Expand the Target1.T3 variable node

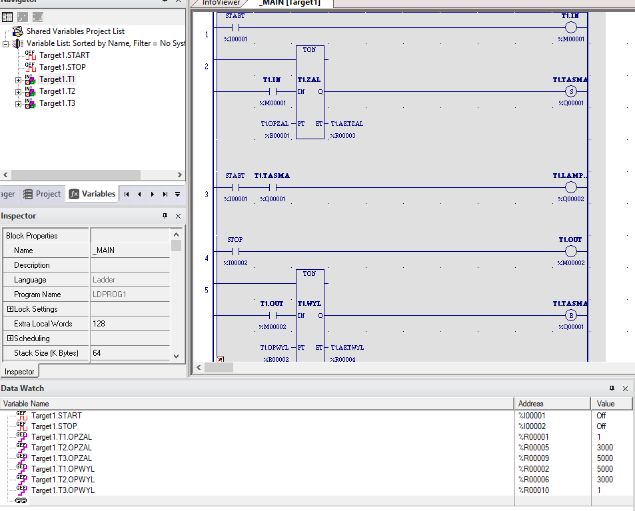pos(18,104)
